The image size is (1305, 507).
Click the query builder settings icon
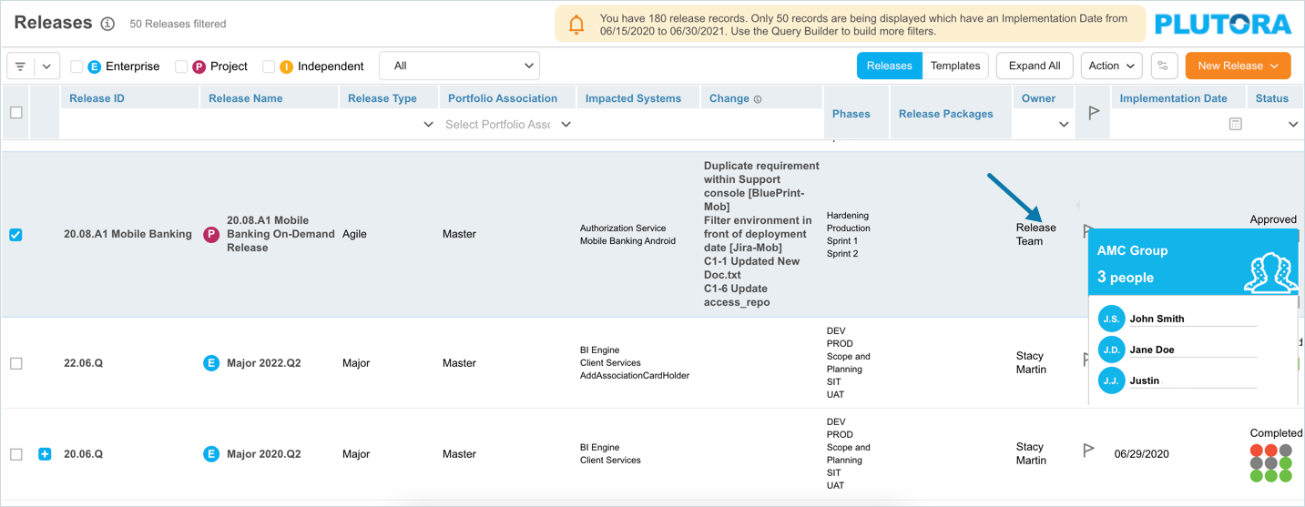pos(1163,66)
